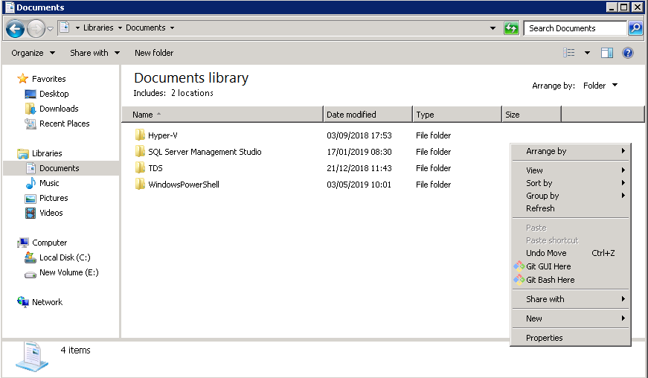Expand the dropdown arrow before Libraries breadcrumb
The image size is (648, 378).
77,28
